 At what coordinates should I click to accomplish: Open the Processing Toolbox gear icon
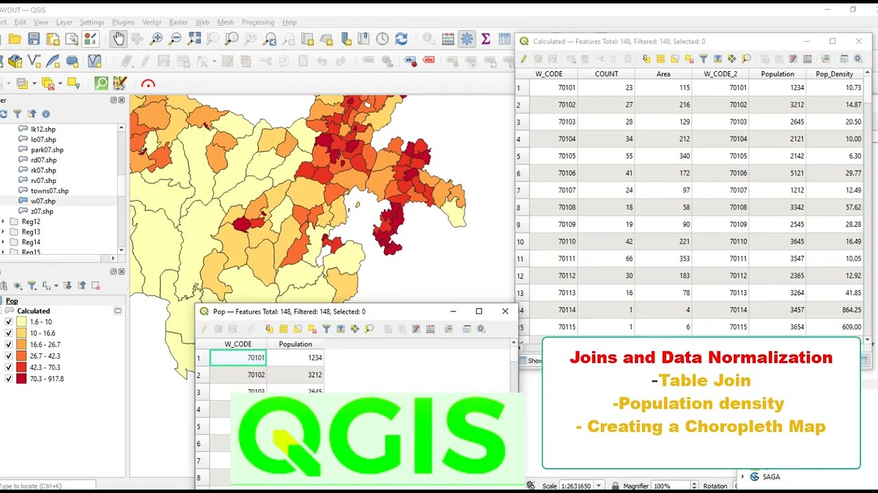467,39
